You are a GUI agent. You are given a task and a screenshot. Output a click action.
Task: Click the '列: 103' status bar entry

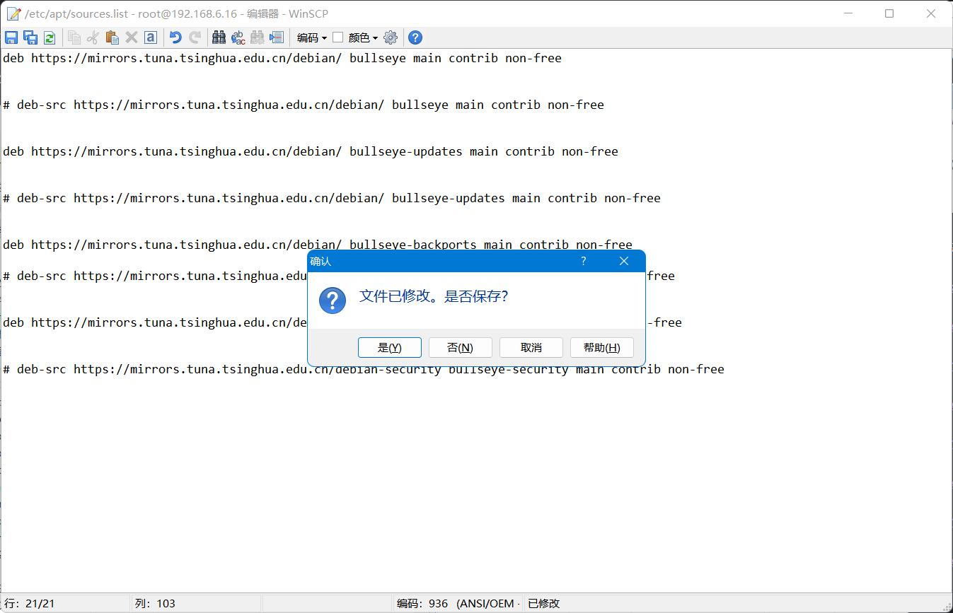click(x=155, y=603)
